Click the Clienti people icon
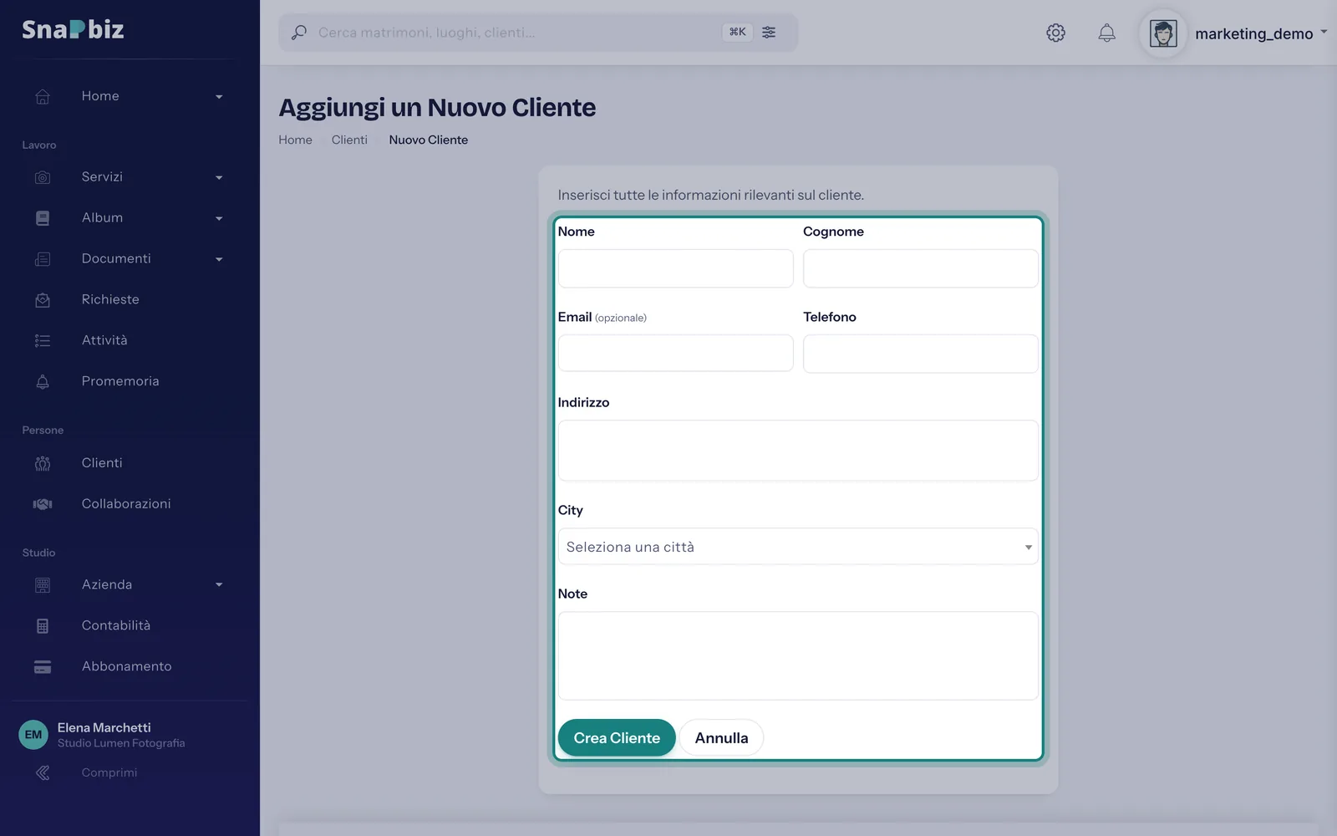Screen dimensions: 1337x836 click(43, 463)
